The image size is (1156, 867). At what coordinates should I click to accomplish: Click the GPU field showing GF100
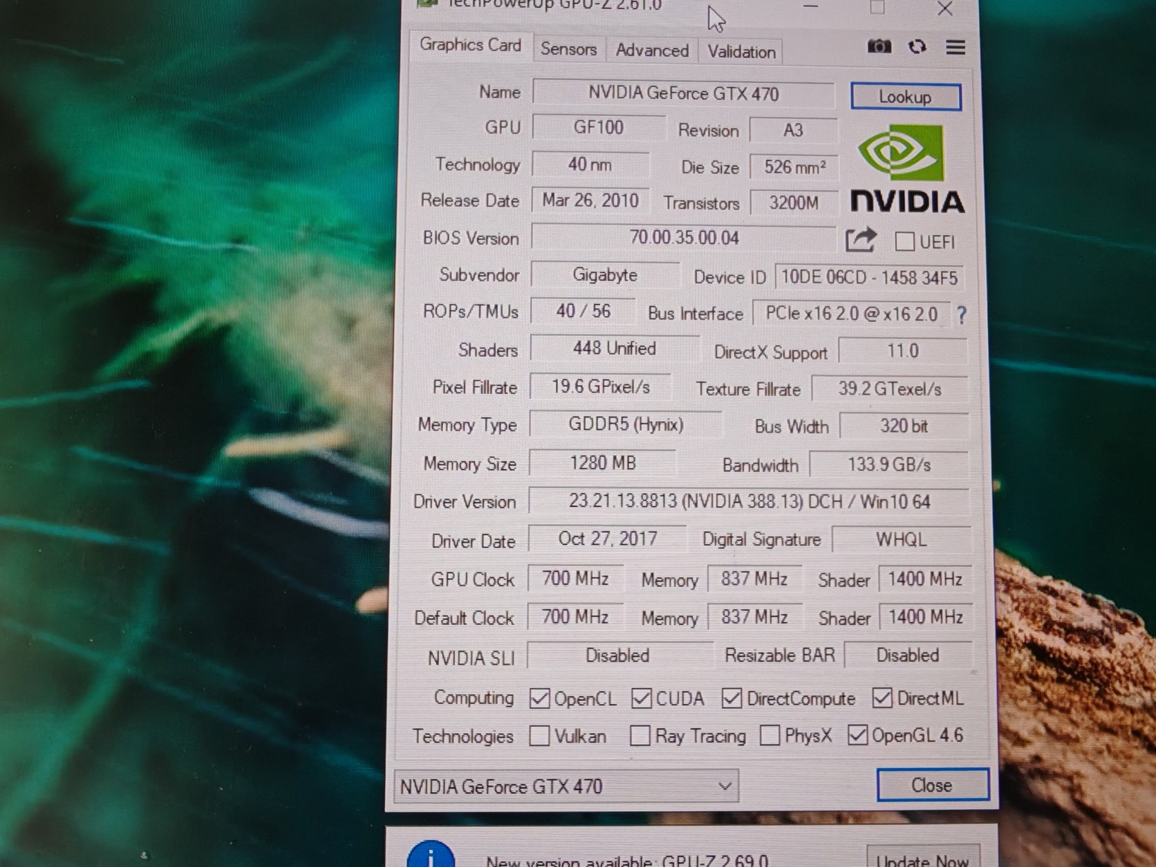click(x=598, y=127)
